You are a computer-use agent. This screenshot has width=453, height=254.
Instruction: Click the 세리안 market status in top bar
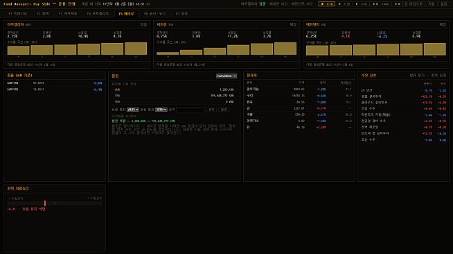[x=278, y=4]
